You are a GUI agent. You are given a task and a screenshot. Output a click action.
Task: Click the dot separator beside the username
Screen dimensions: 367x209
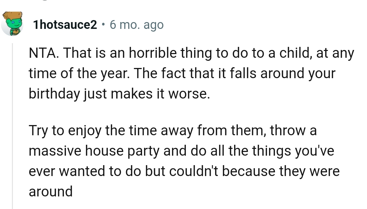click(103, 25)
